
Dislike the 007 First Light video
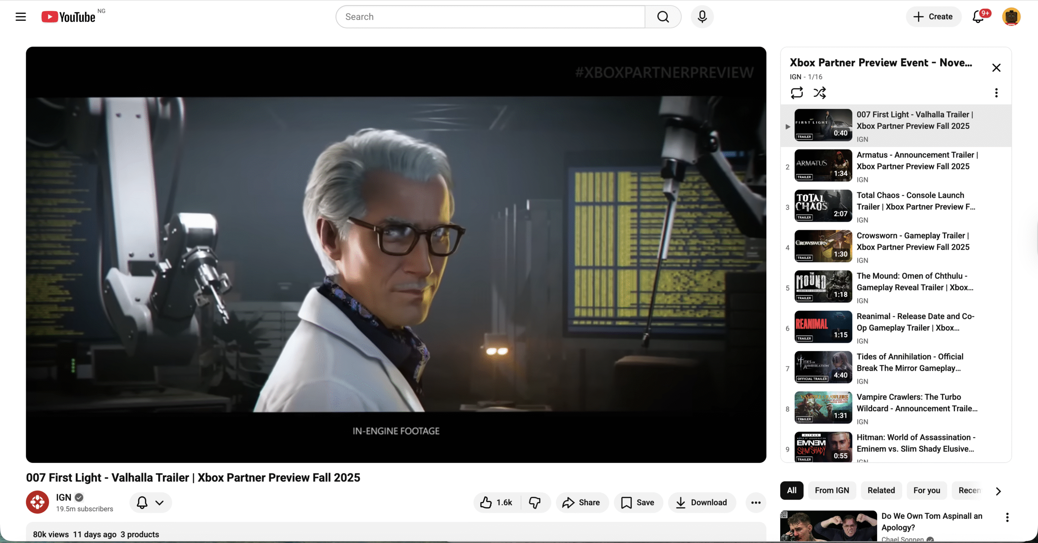tap(535, 502)
